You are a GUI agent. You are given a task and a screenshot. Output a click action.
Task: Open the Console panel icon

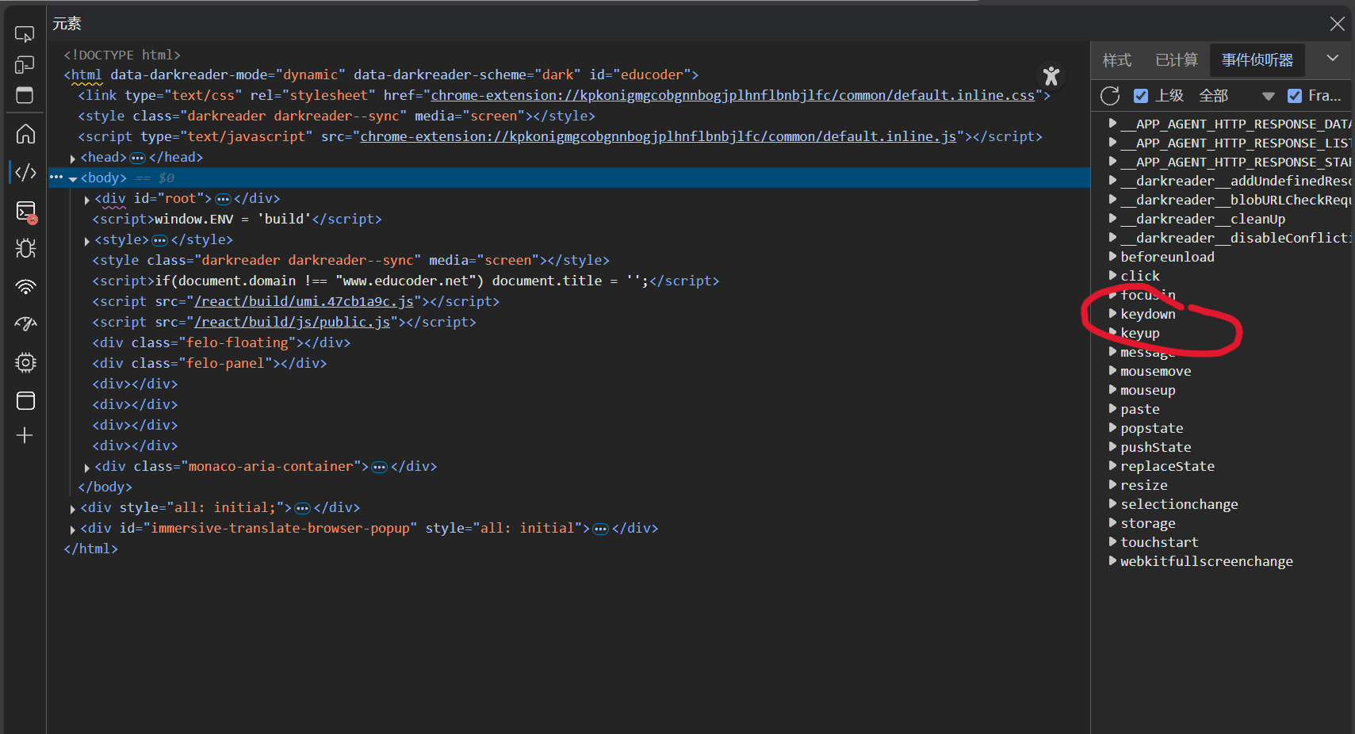point(25,211)
